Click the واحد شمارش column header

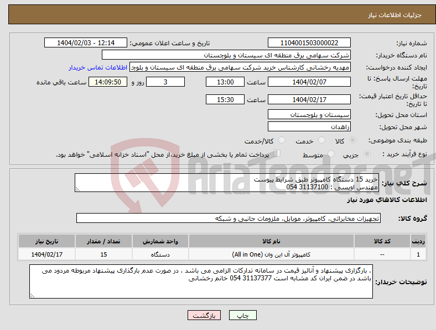[x=160, y=241]
